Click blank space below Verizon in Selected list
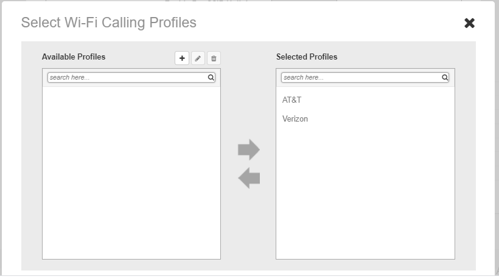This screenshot has height=279, width=499. pyautogui.click(x=365, y=195)
